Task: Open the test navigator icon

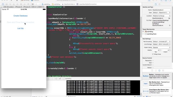Action: pos(17,4)
